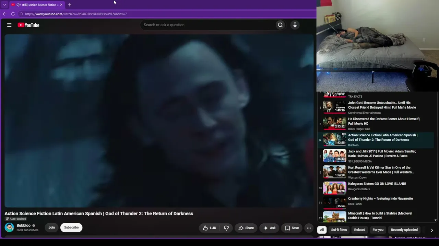Click 'Western Crown' channel text

358,178
